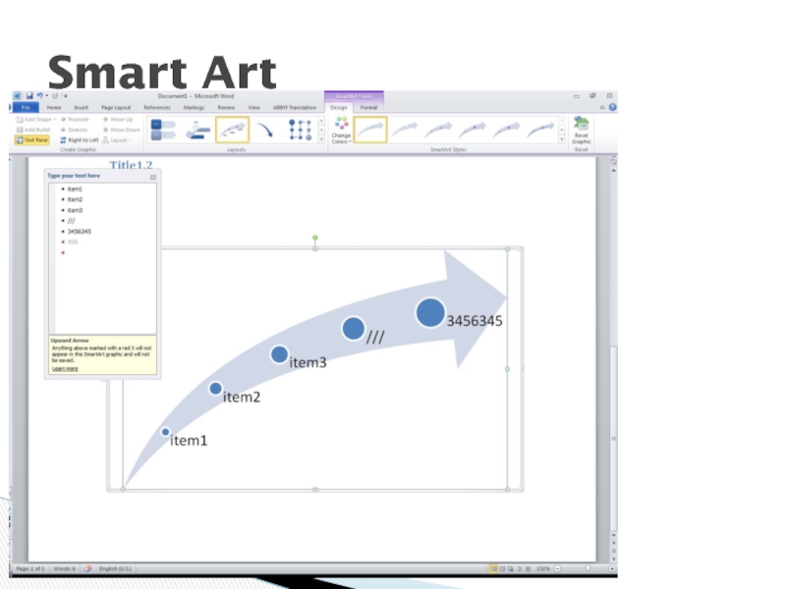The height and width of the screenshot is (589, 786).
Task: Expand the SmartArt Styles gallery More arrow
Action: (x=562, y=139)
